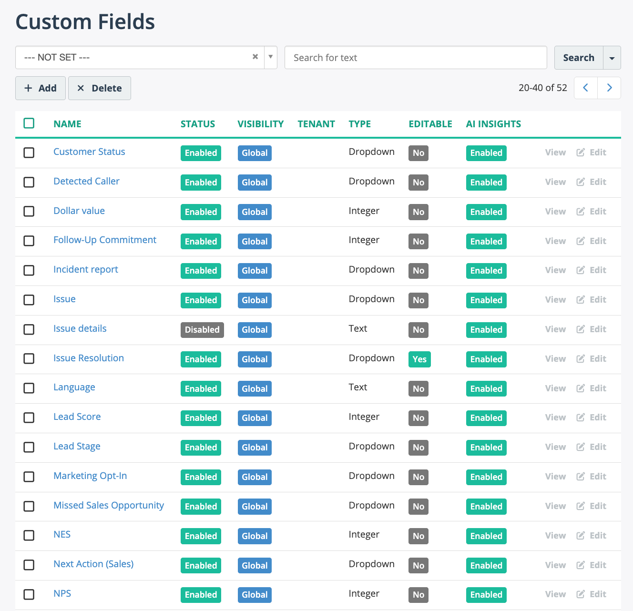Go to previous page with left chevron
The width and height of the screenshot is (633, 611).
pyautogui.click(x=586, y=88)
